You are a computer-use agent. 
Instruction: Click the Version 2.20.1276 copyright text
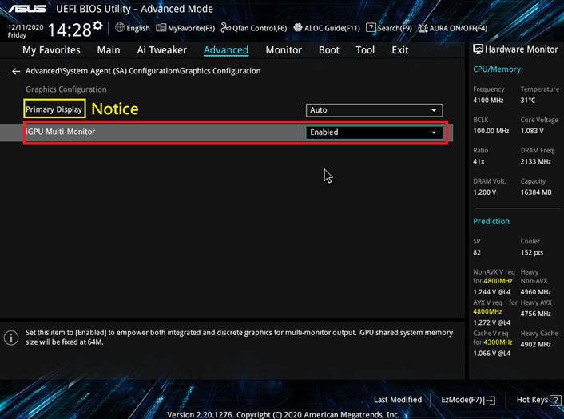coord(284,414)
